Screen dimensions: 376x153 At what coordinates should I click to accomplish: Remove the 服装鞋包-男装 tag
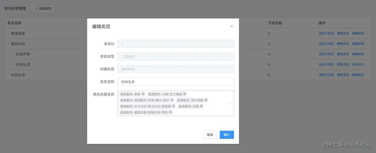(143, 94)
